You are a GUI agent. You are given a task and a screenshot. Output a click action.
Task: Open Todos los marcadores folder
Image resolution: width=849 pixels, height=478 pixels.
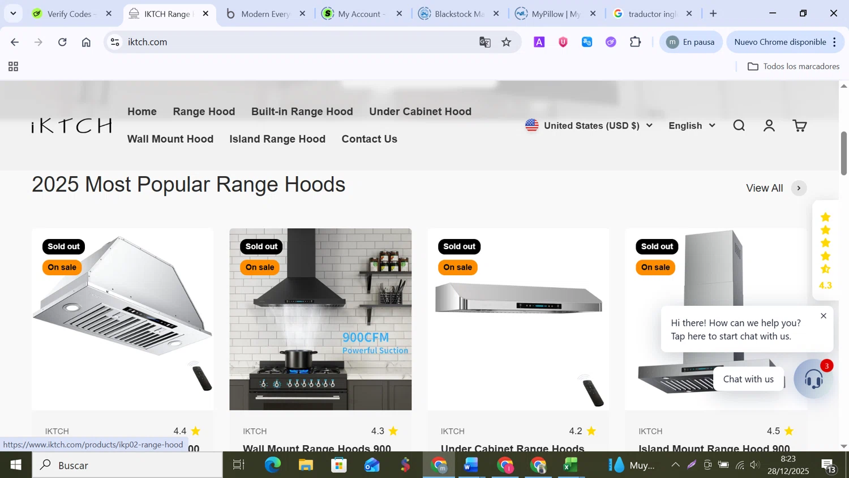[x=794, y=67]
